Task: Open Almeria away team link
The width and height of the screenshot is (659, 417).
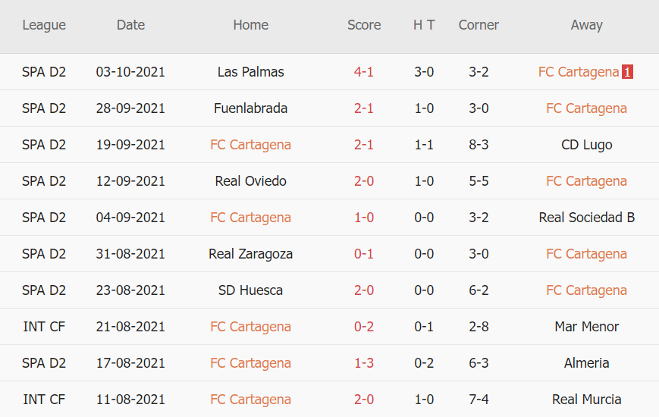Action: [x=586, y=363]
